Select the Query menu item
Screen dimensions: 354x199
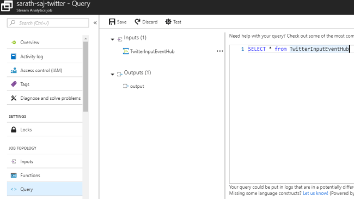tap(45, 189)
